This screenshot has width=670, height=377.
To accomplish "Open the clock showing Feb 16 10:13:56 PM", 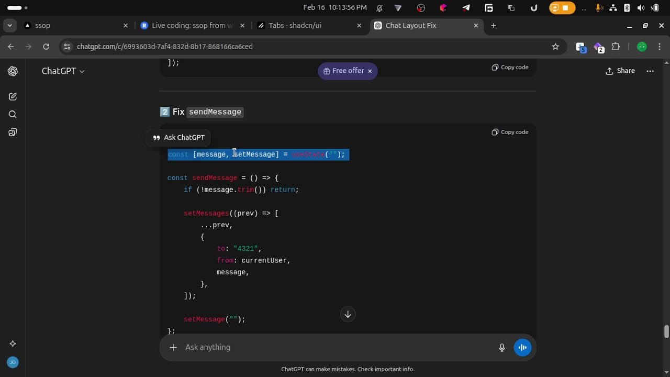I will tap(334, 8).
